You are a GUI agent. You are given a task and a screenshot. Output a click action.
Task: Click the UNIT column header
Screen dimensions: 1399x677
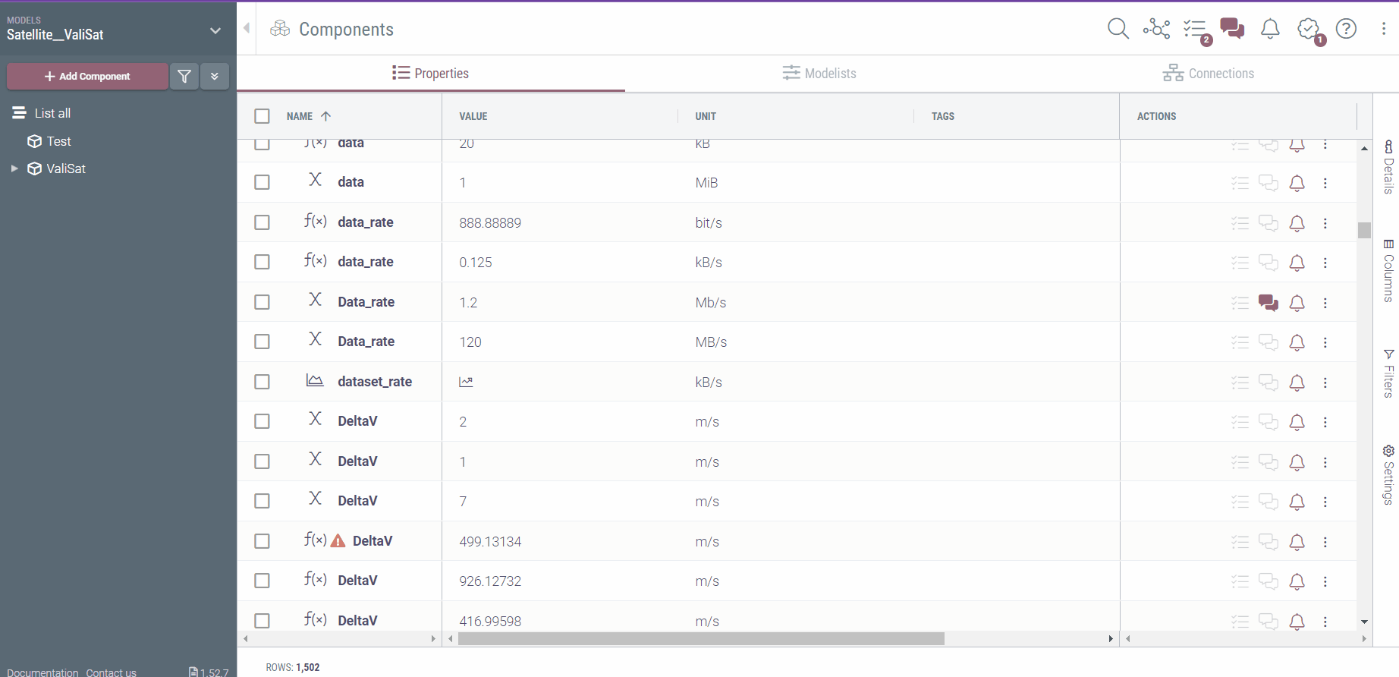(x=706, y=116)
